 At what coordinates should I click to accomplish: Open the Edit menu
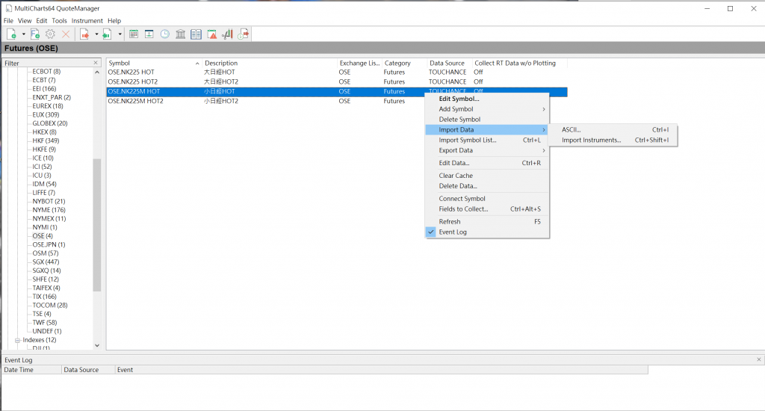coord(42,20)
